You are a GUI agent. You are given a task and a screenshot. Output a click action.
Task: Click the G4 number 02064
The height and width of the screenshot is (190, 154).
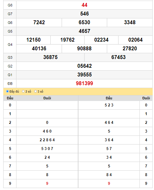coord(136,40)
